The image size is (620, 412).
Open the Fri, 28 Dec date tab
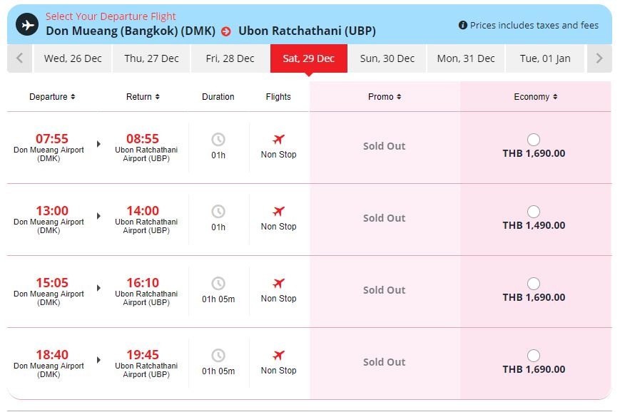230,58
